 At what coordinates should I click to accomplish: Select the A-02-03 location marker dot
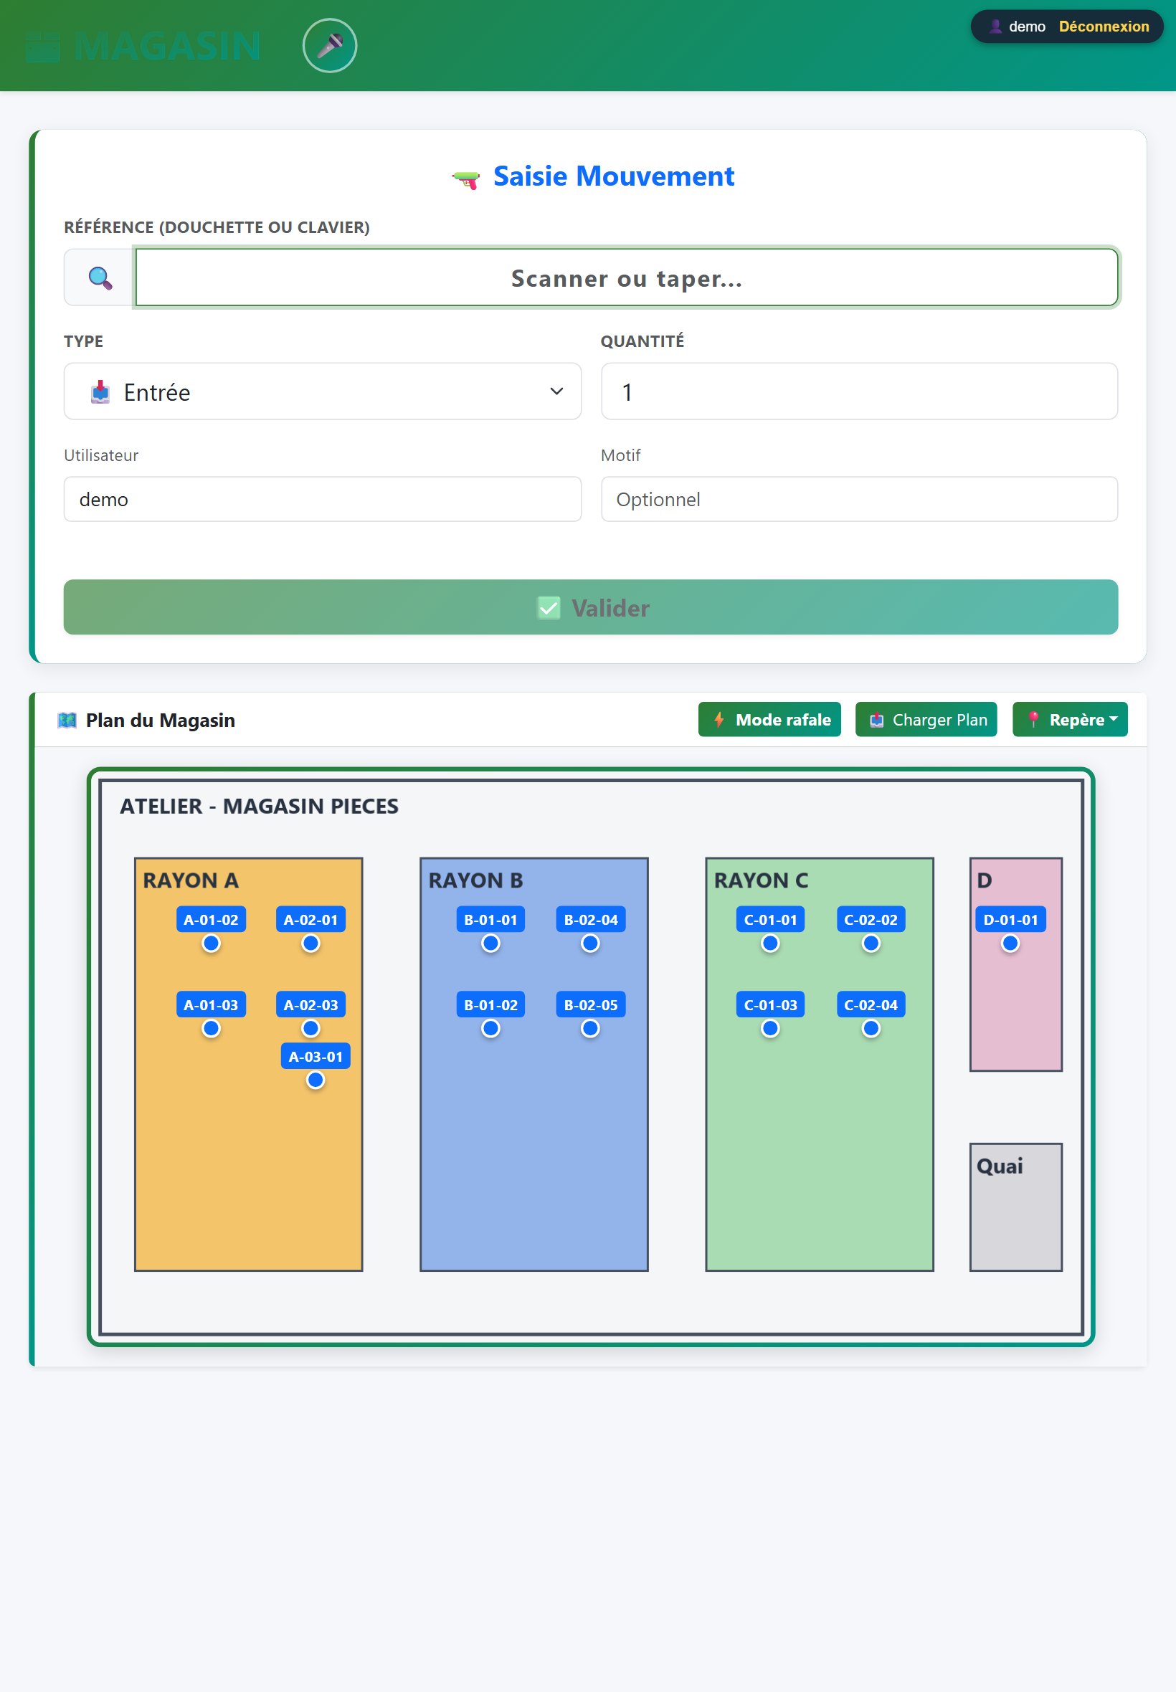coord(311,1028)
